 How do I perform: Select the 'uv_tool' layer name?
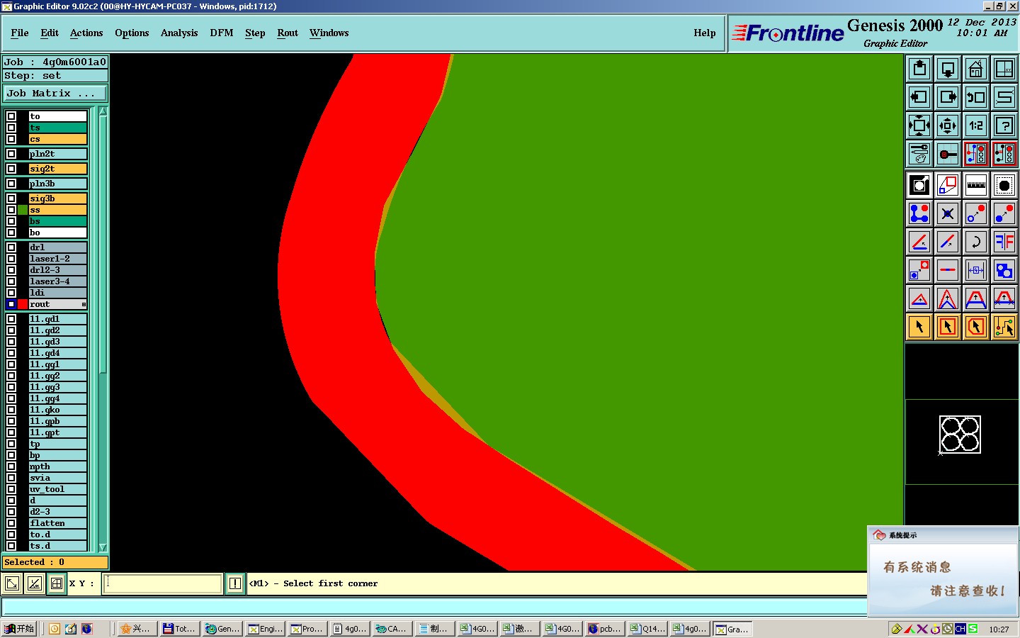click(x=57, y=489)
